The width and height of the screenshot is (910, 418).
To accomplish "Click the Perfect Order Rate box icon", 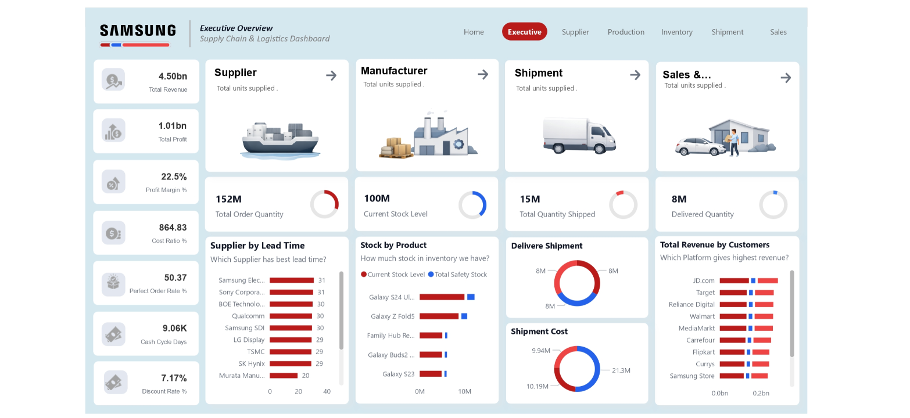I will pos(113,284).
